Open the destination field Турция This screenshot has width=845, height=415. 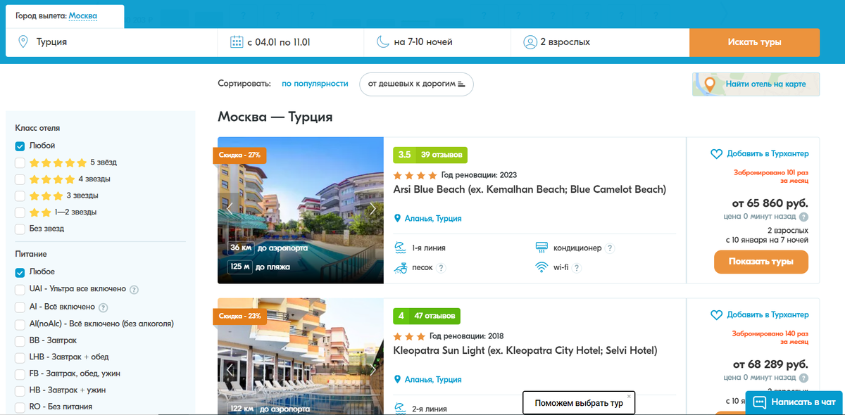(111, 42)
